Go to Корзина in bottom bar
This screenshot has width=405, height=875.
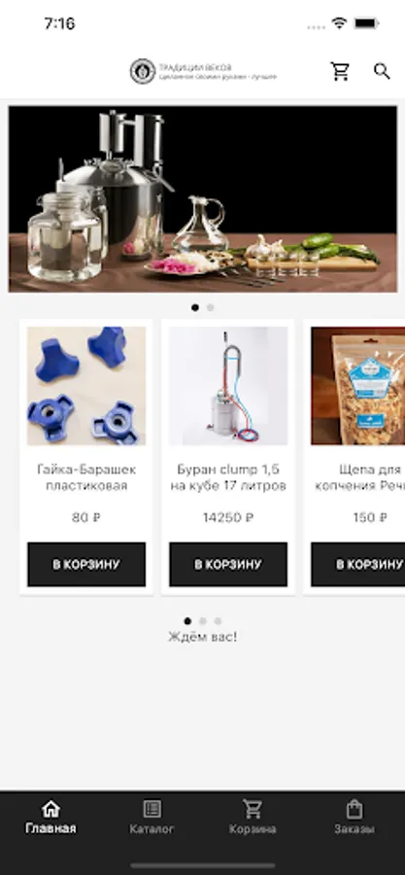click(x=253, y=818)
